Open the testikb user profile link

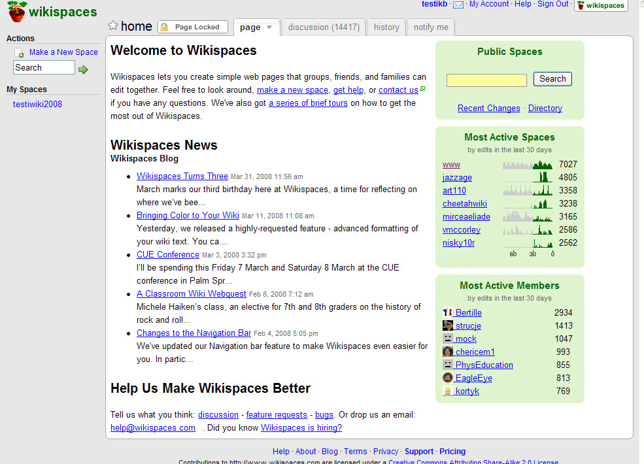click(434, 4)
